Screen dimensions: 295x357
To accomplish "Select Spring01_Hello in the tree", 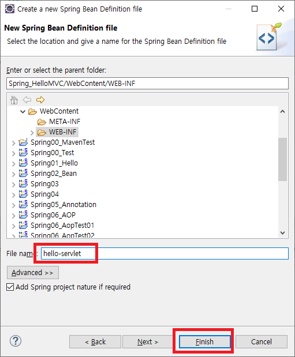I will point(54,163).
